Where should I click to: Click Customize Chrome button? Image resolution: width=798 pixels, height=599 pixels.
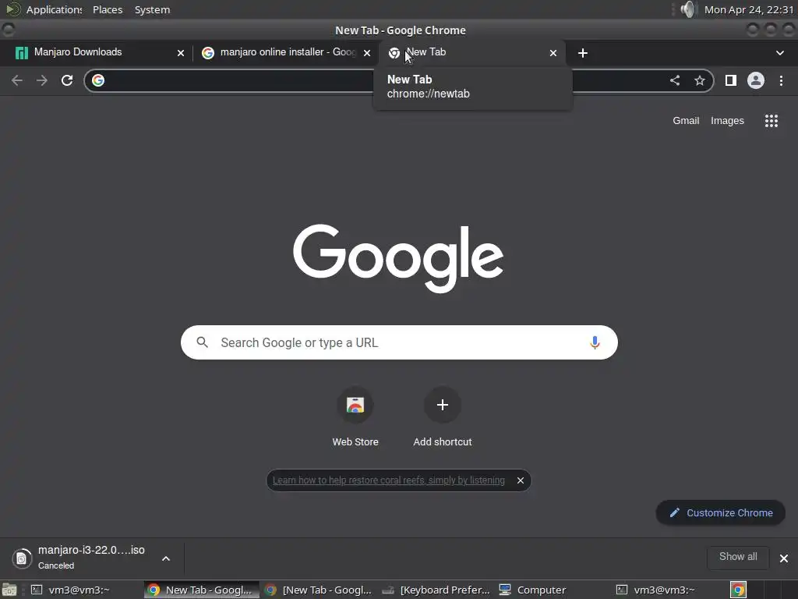(720, 513)
